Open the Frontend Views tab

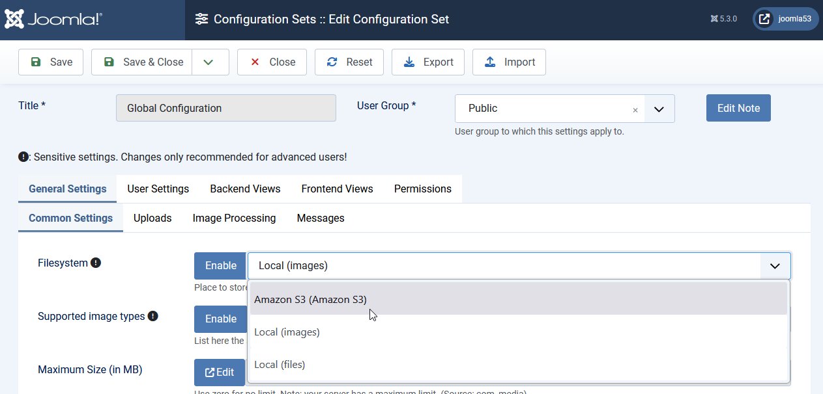tap(338, 189)
